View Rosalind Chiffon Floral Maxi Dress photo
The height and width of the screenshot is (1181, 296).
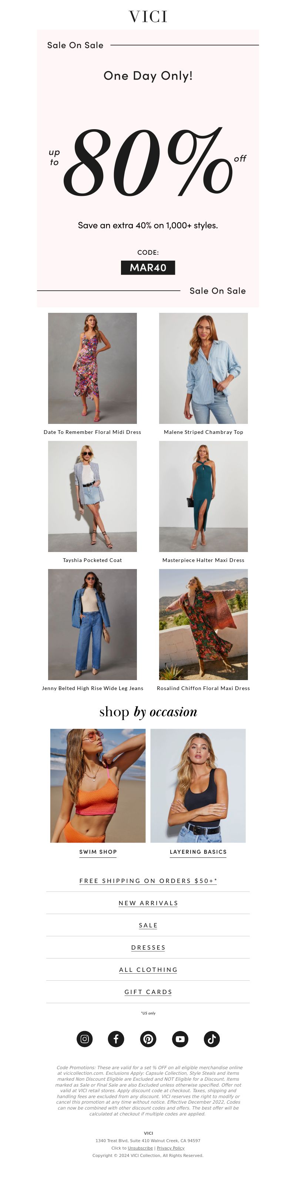tap(203, 625)
